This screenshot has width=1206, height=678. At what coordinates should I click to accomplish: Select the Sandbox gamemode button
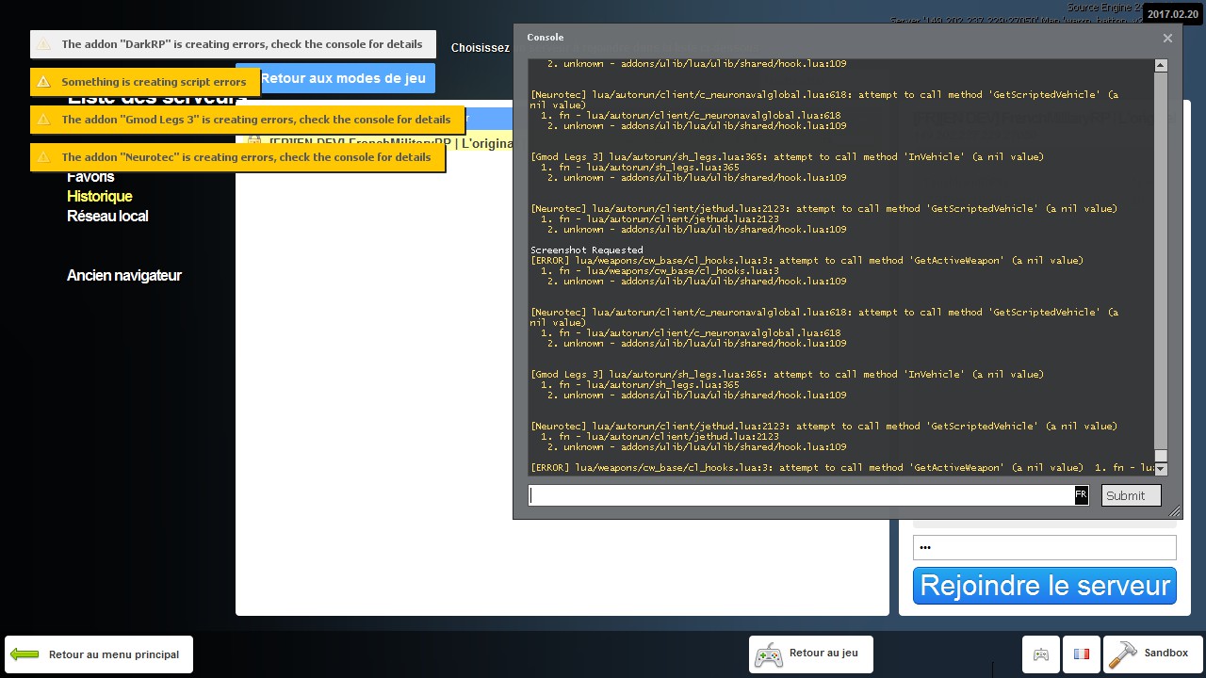click(1152, 654)
